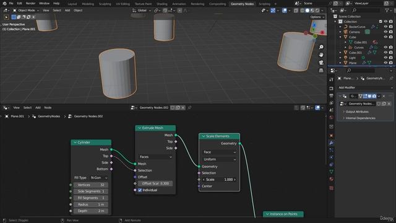Collapse the Cylinder node

(x=75, y=142)
